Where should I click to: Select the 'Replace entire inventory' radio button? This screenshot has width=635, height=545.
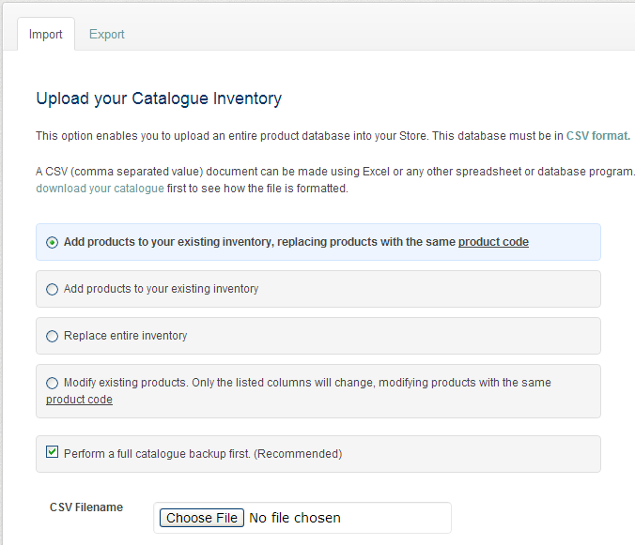point(52,337)
